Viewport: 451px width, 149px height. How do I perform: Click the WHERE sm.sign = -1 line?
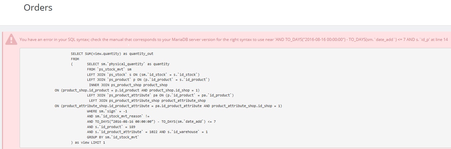click(107, 111)
